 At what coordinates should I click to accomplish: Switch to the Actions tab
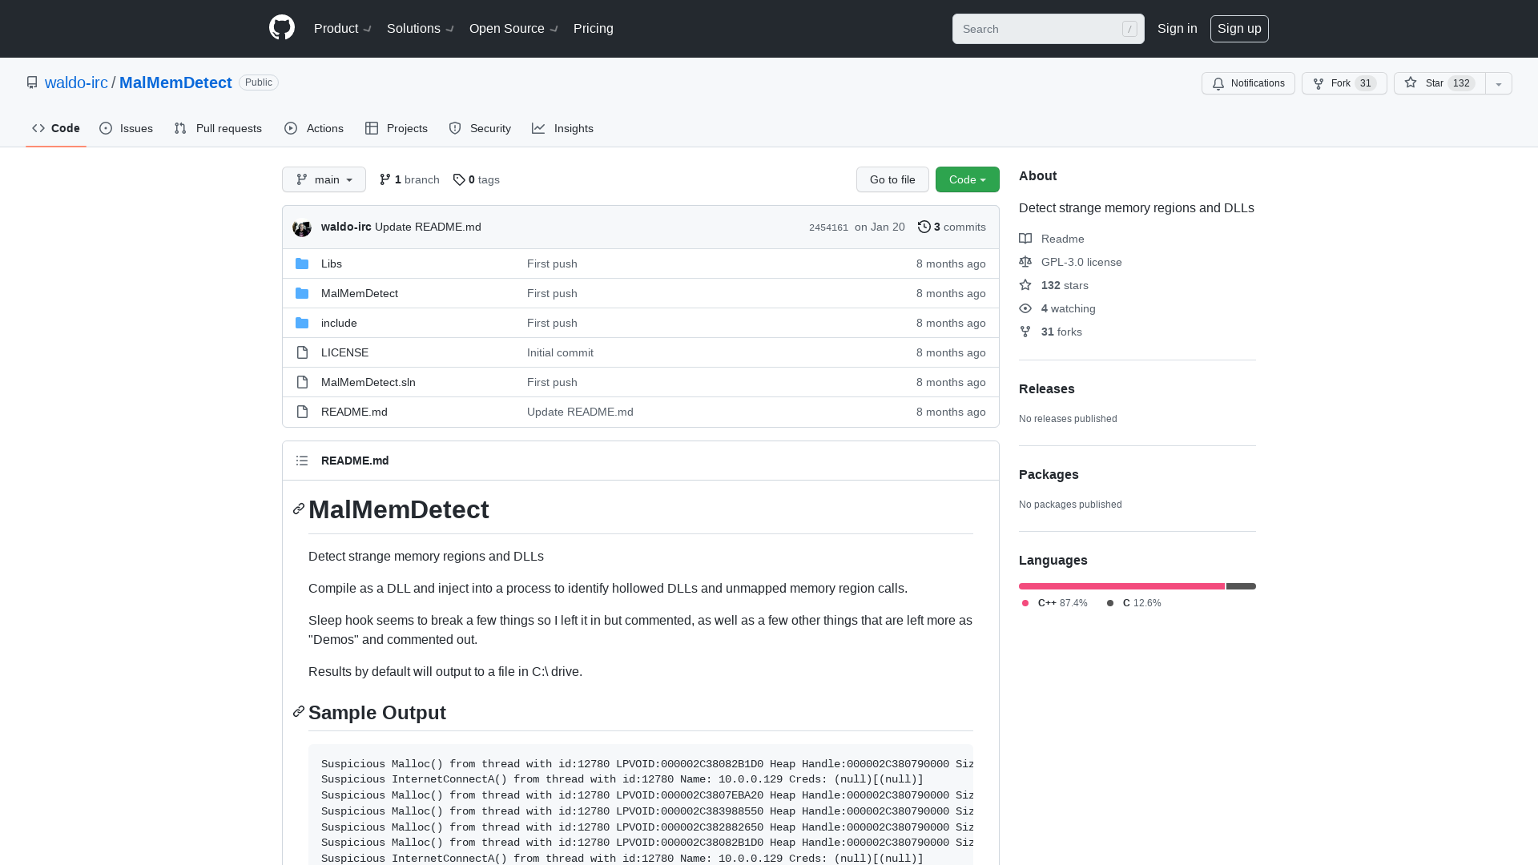pos(314,128)
